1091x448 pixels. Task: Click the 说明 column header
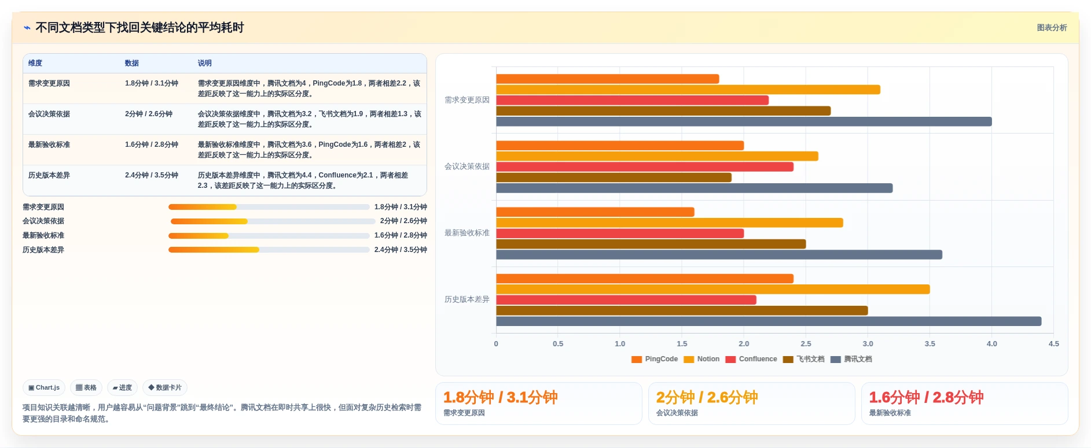(x=205, y=64)
